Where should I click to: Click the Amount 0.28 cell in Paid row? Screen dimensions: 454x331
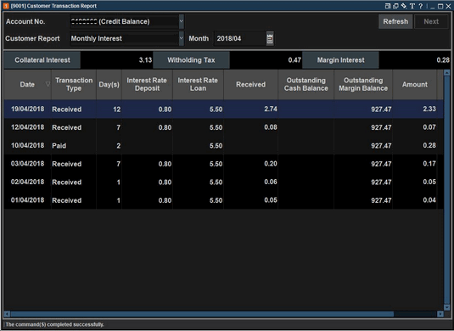[x=415, y=146]
